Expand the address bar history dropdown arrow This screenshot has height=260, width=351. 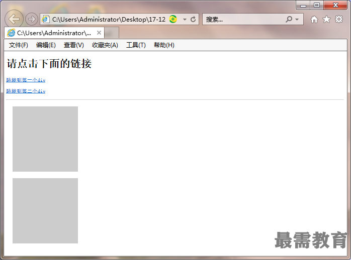click(185, 20)
